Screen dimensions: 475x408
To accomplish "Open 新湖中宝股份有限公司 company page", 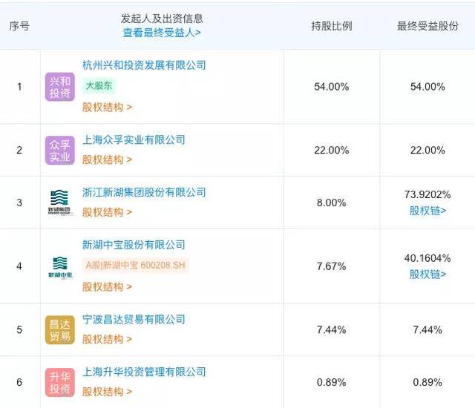I will [134, 246].
